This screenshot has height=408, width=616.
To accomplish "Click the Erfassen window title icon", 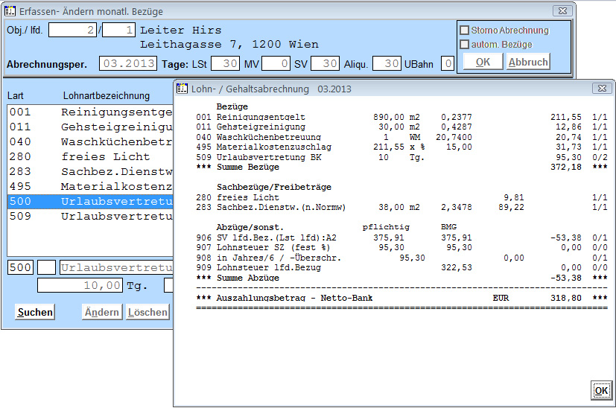I will coord(10,11).
